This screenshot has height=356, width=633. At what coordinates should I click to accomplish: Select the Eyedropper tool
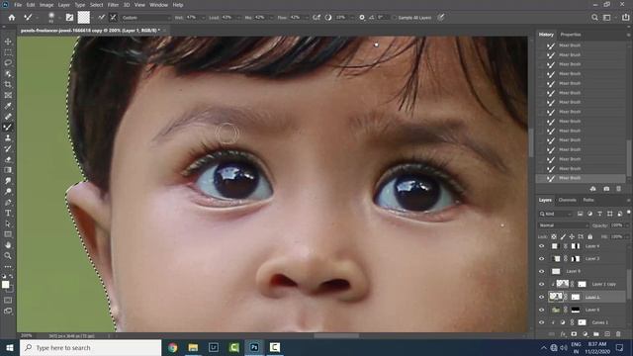(8, 106)
